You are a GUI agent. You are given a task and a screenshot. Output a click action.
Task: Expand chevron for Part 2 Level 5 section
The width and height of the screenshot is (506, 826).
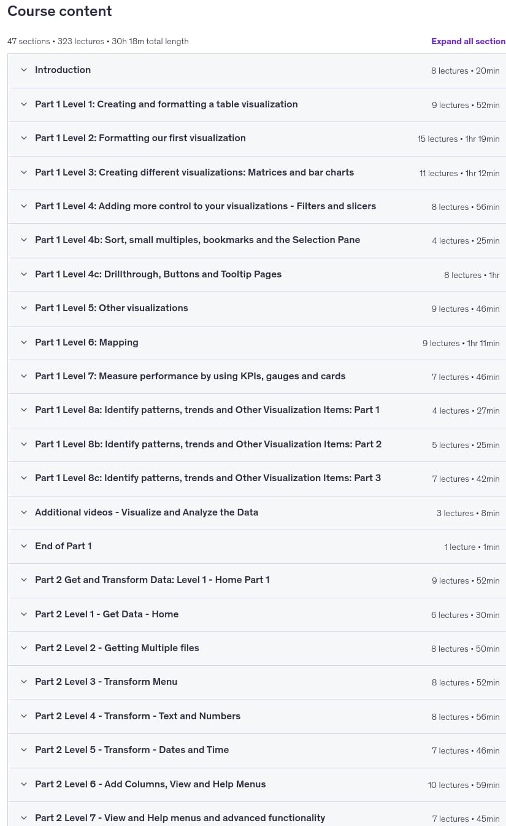(24, 750)
